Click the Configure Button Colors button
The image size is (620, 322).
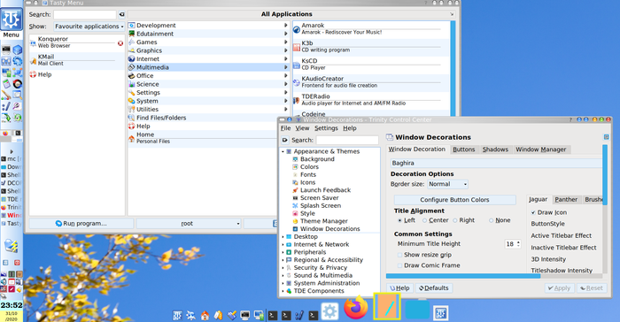[x=454, y=200]
